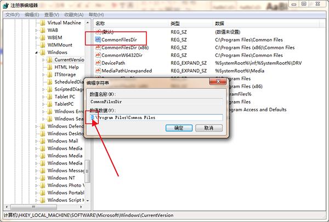Click the Windows NT folder icon
Screen dimensions: 329x222
[43, 178]
